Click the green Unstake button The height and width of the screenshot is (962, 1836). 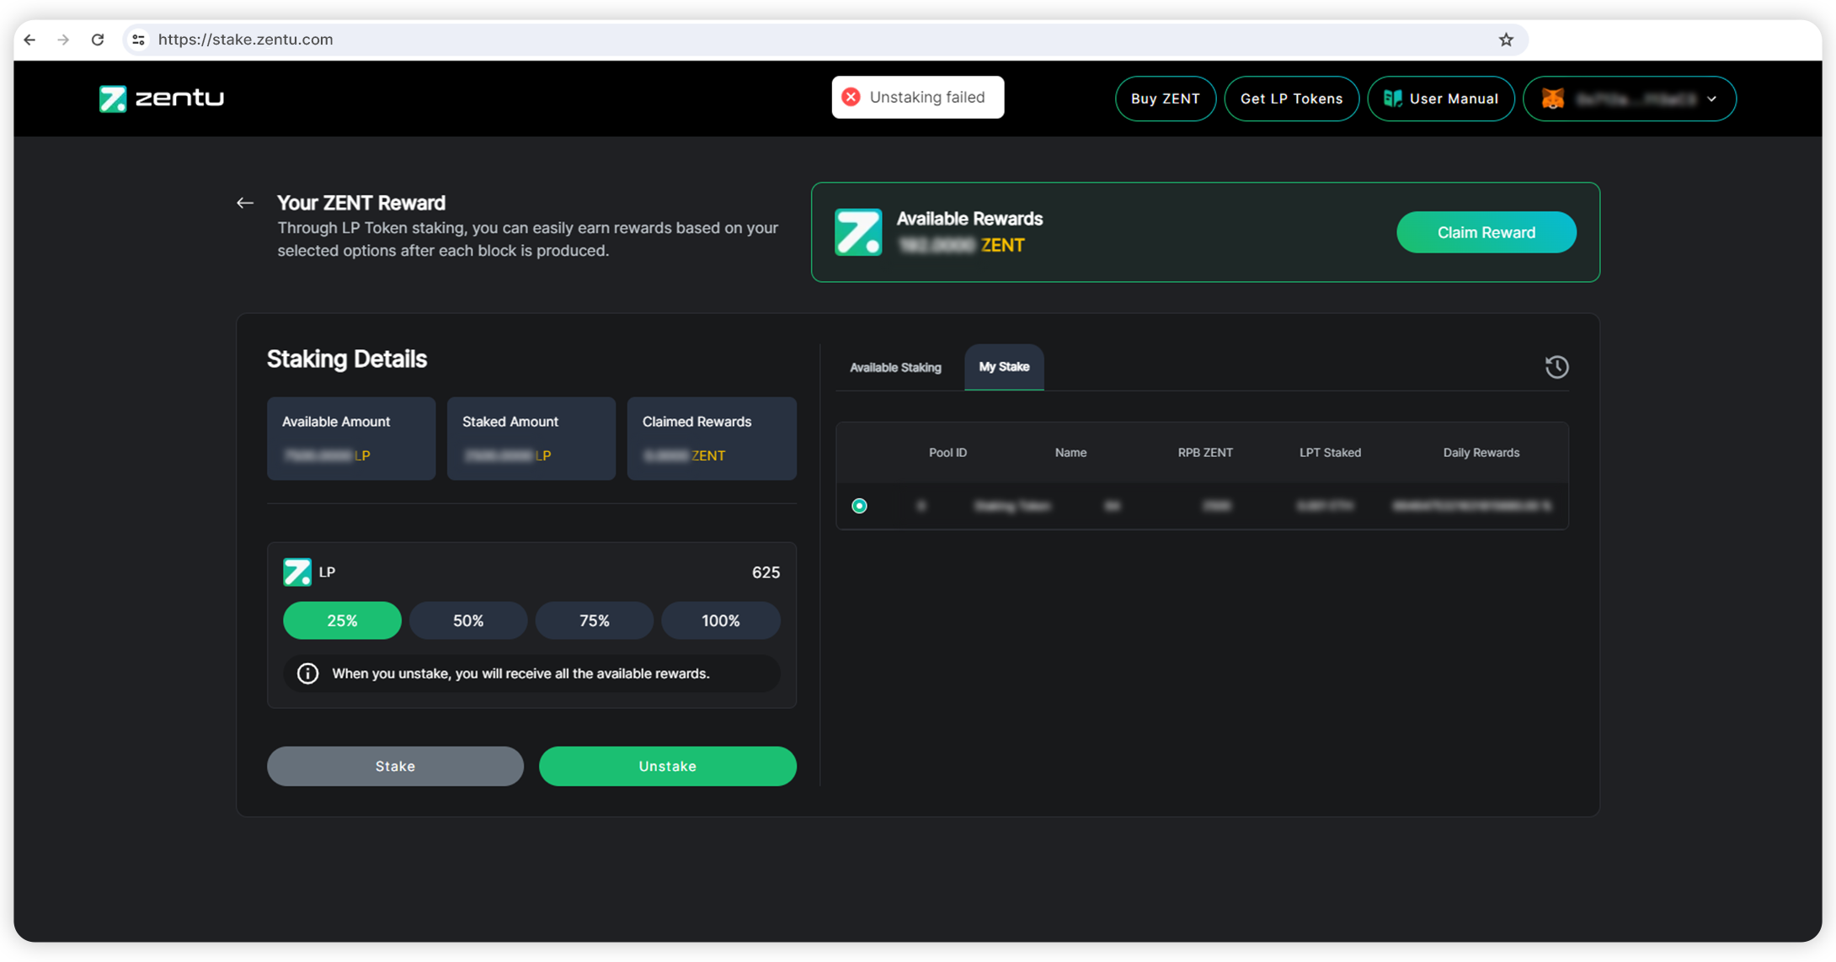pyautogui.click(x=667, y=766)
